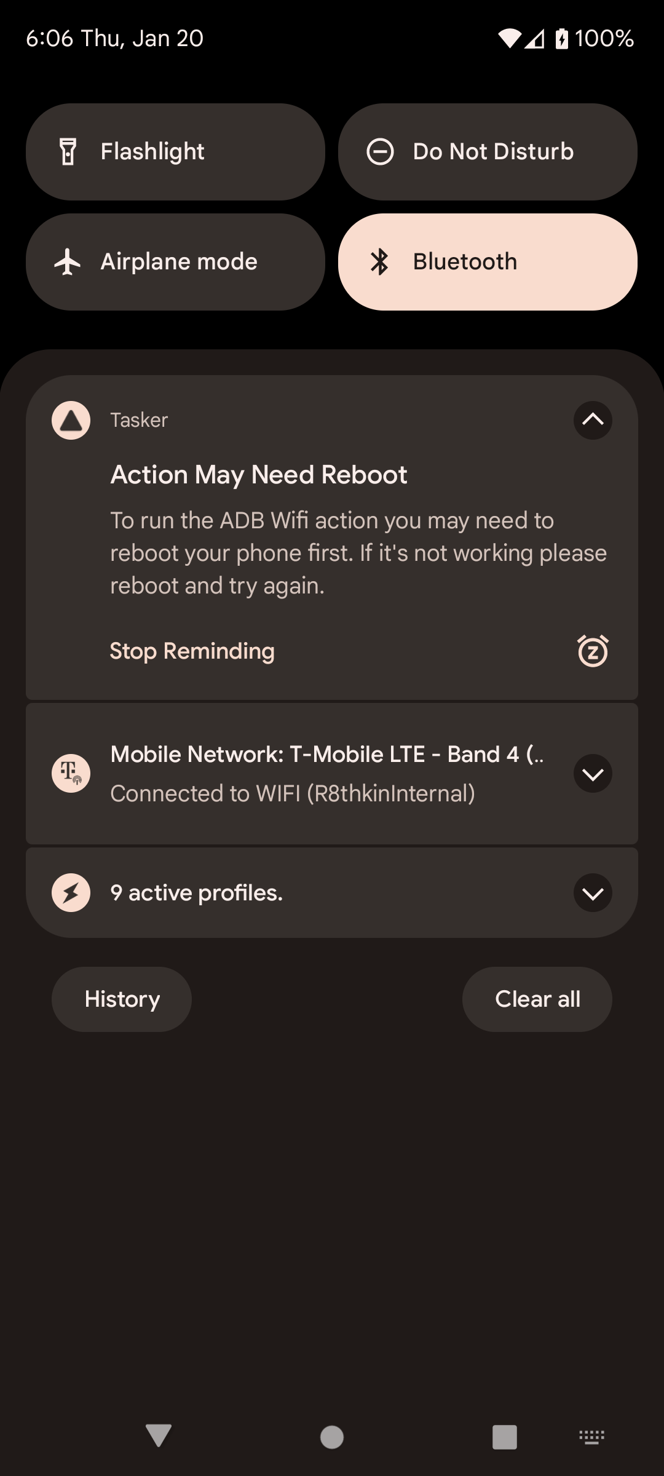Open notification History
This screenshot has width=664, height=1476.
coord(122,999)
